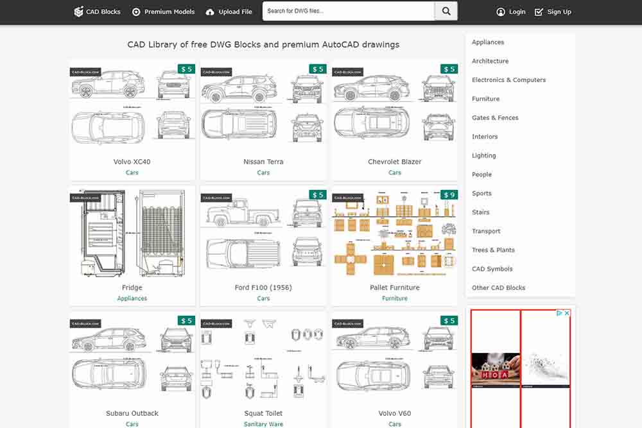Screen dimensions: 642x428
Task: Open the Transport category
Action: point(486,231)
